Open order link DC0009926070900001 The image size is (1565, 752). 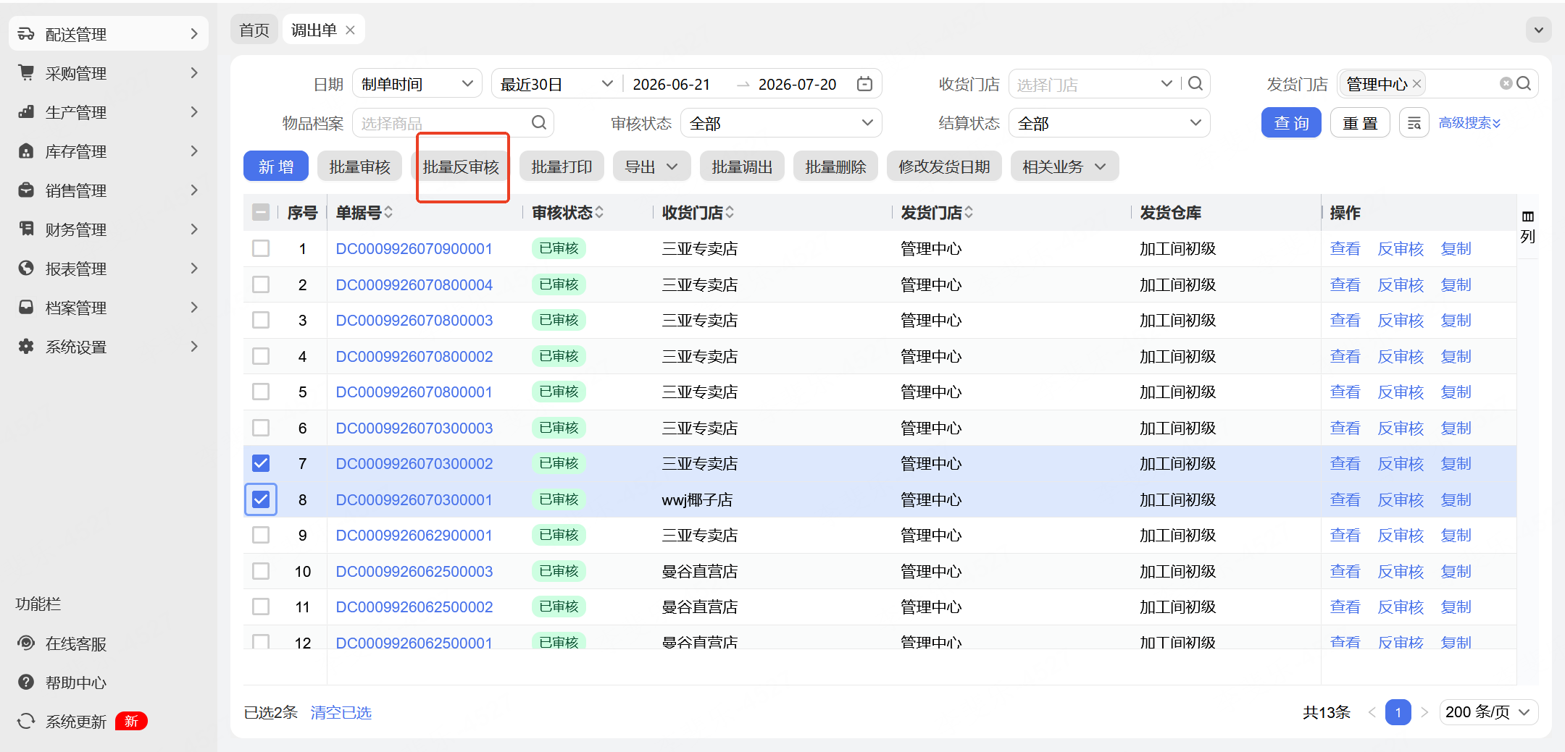(414, 248)
